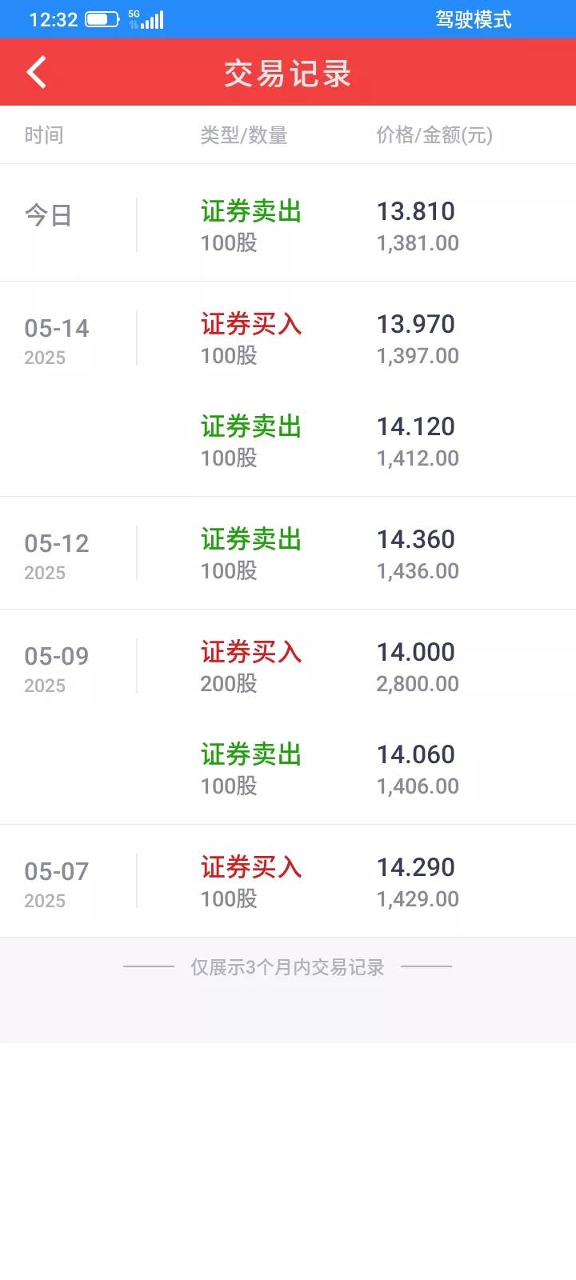Image resolution: width=576 pixels, height=1280 pixels.
Task: Tap the back arrow in the header
Action: pos(37,72)
